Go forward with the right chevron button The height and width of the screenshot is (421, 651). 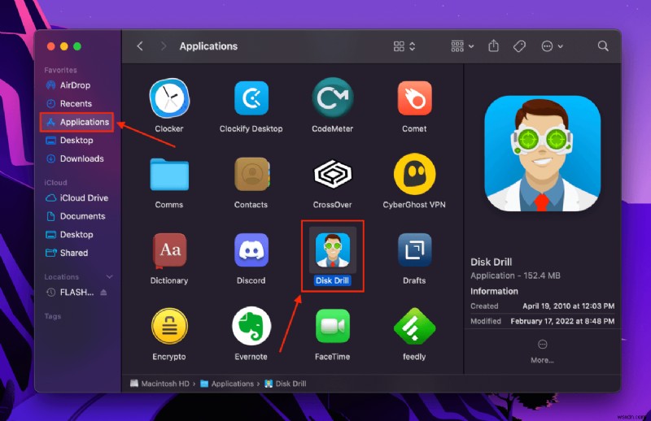(x=164, y=46)
